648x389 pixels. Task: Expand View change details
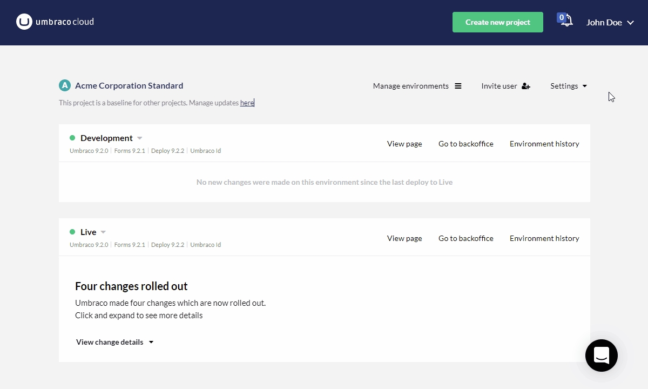pyautogui.click(x=114, y=342)
